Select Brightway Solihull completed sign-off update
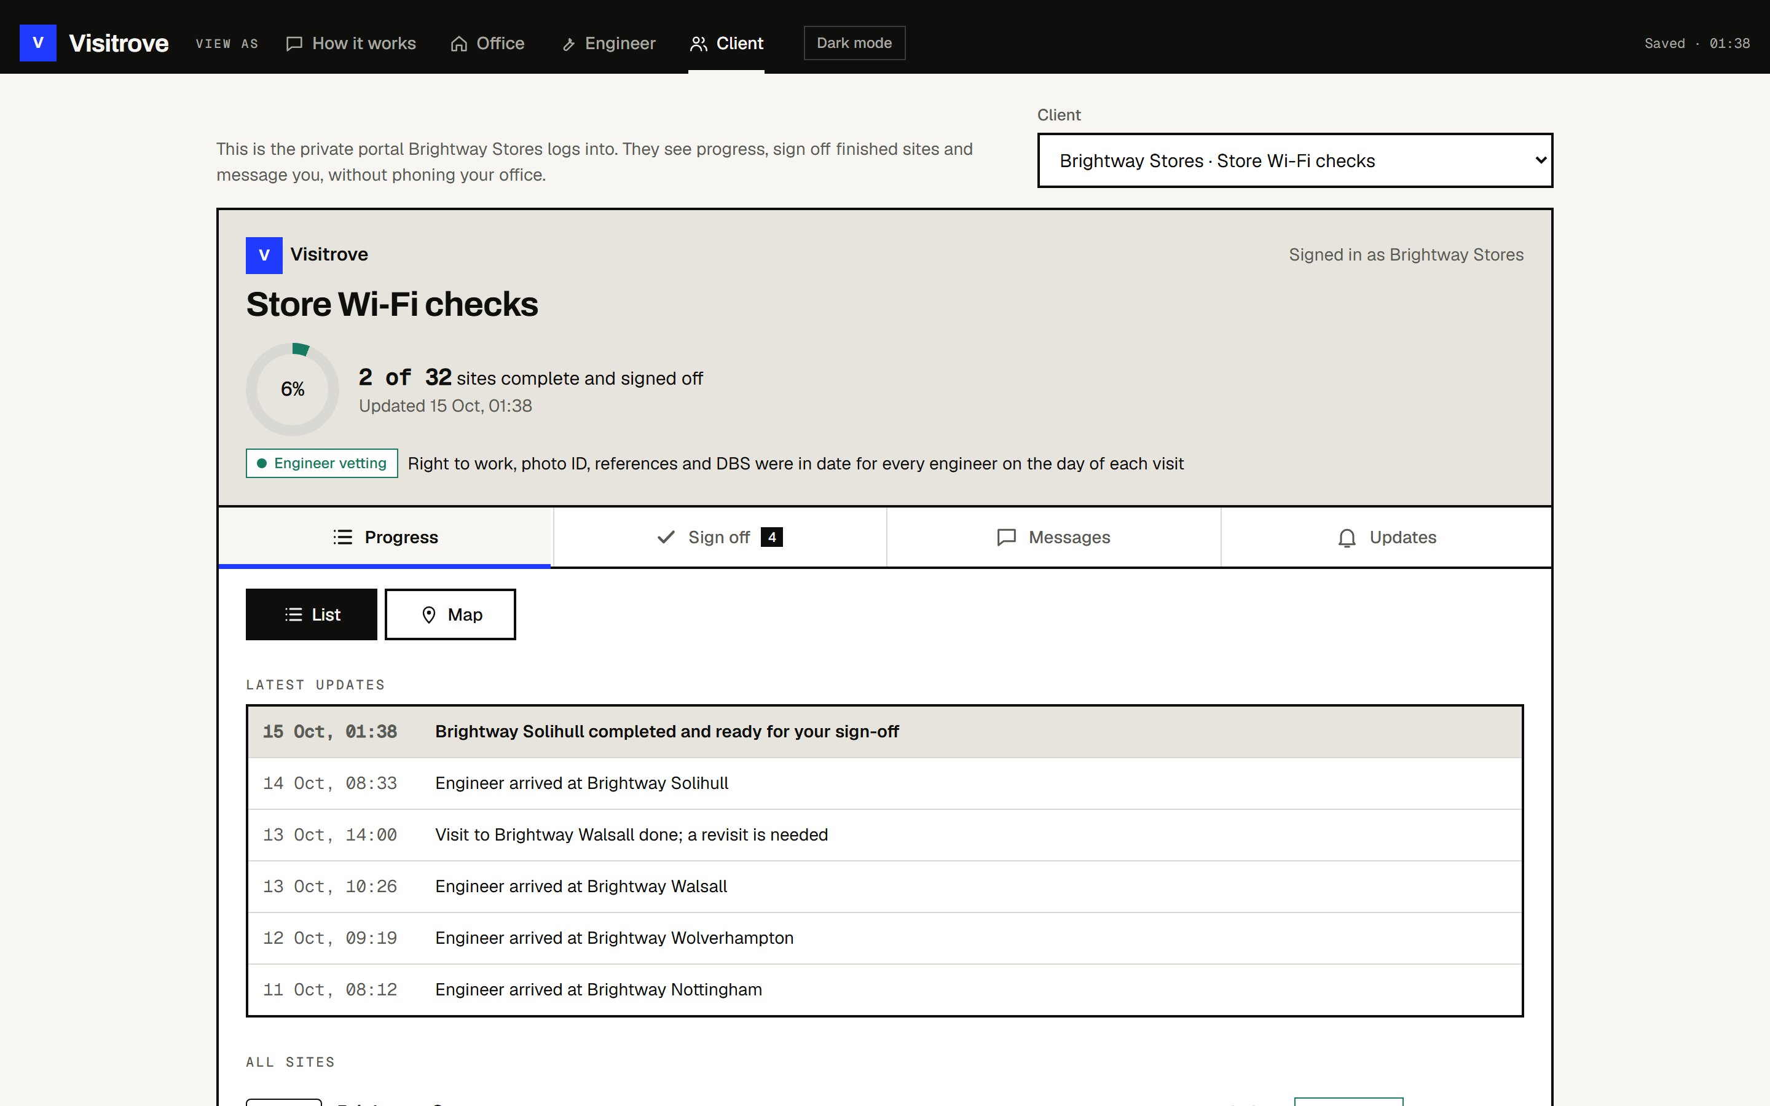Image resolution: width=1770 pixels, height=1106 pixels. [885, 731]
